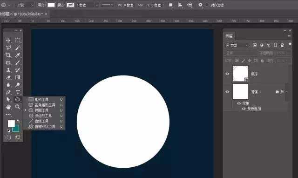This screenshot has height=178, width=298.
Task: Select the Zoom magnifier tool
Action: (18, 107)
